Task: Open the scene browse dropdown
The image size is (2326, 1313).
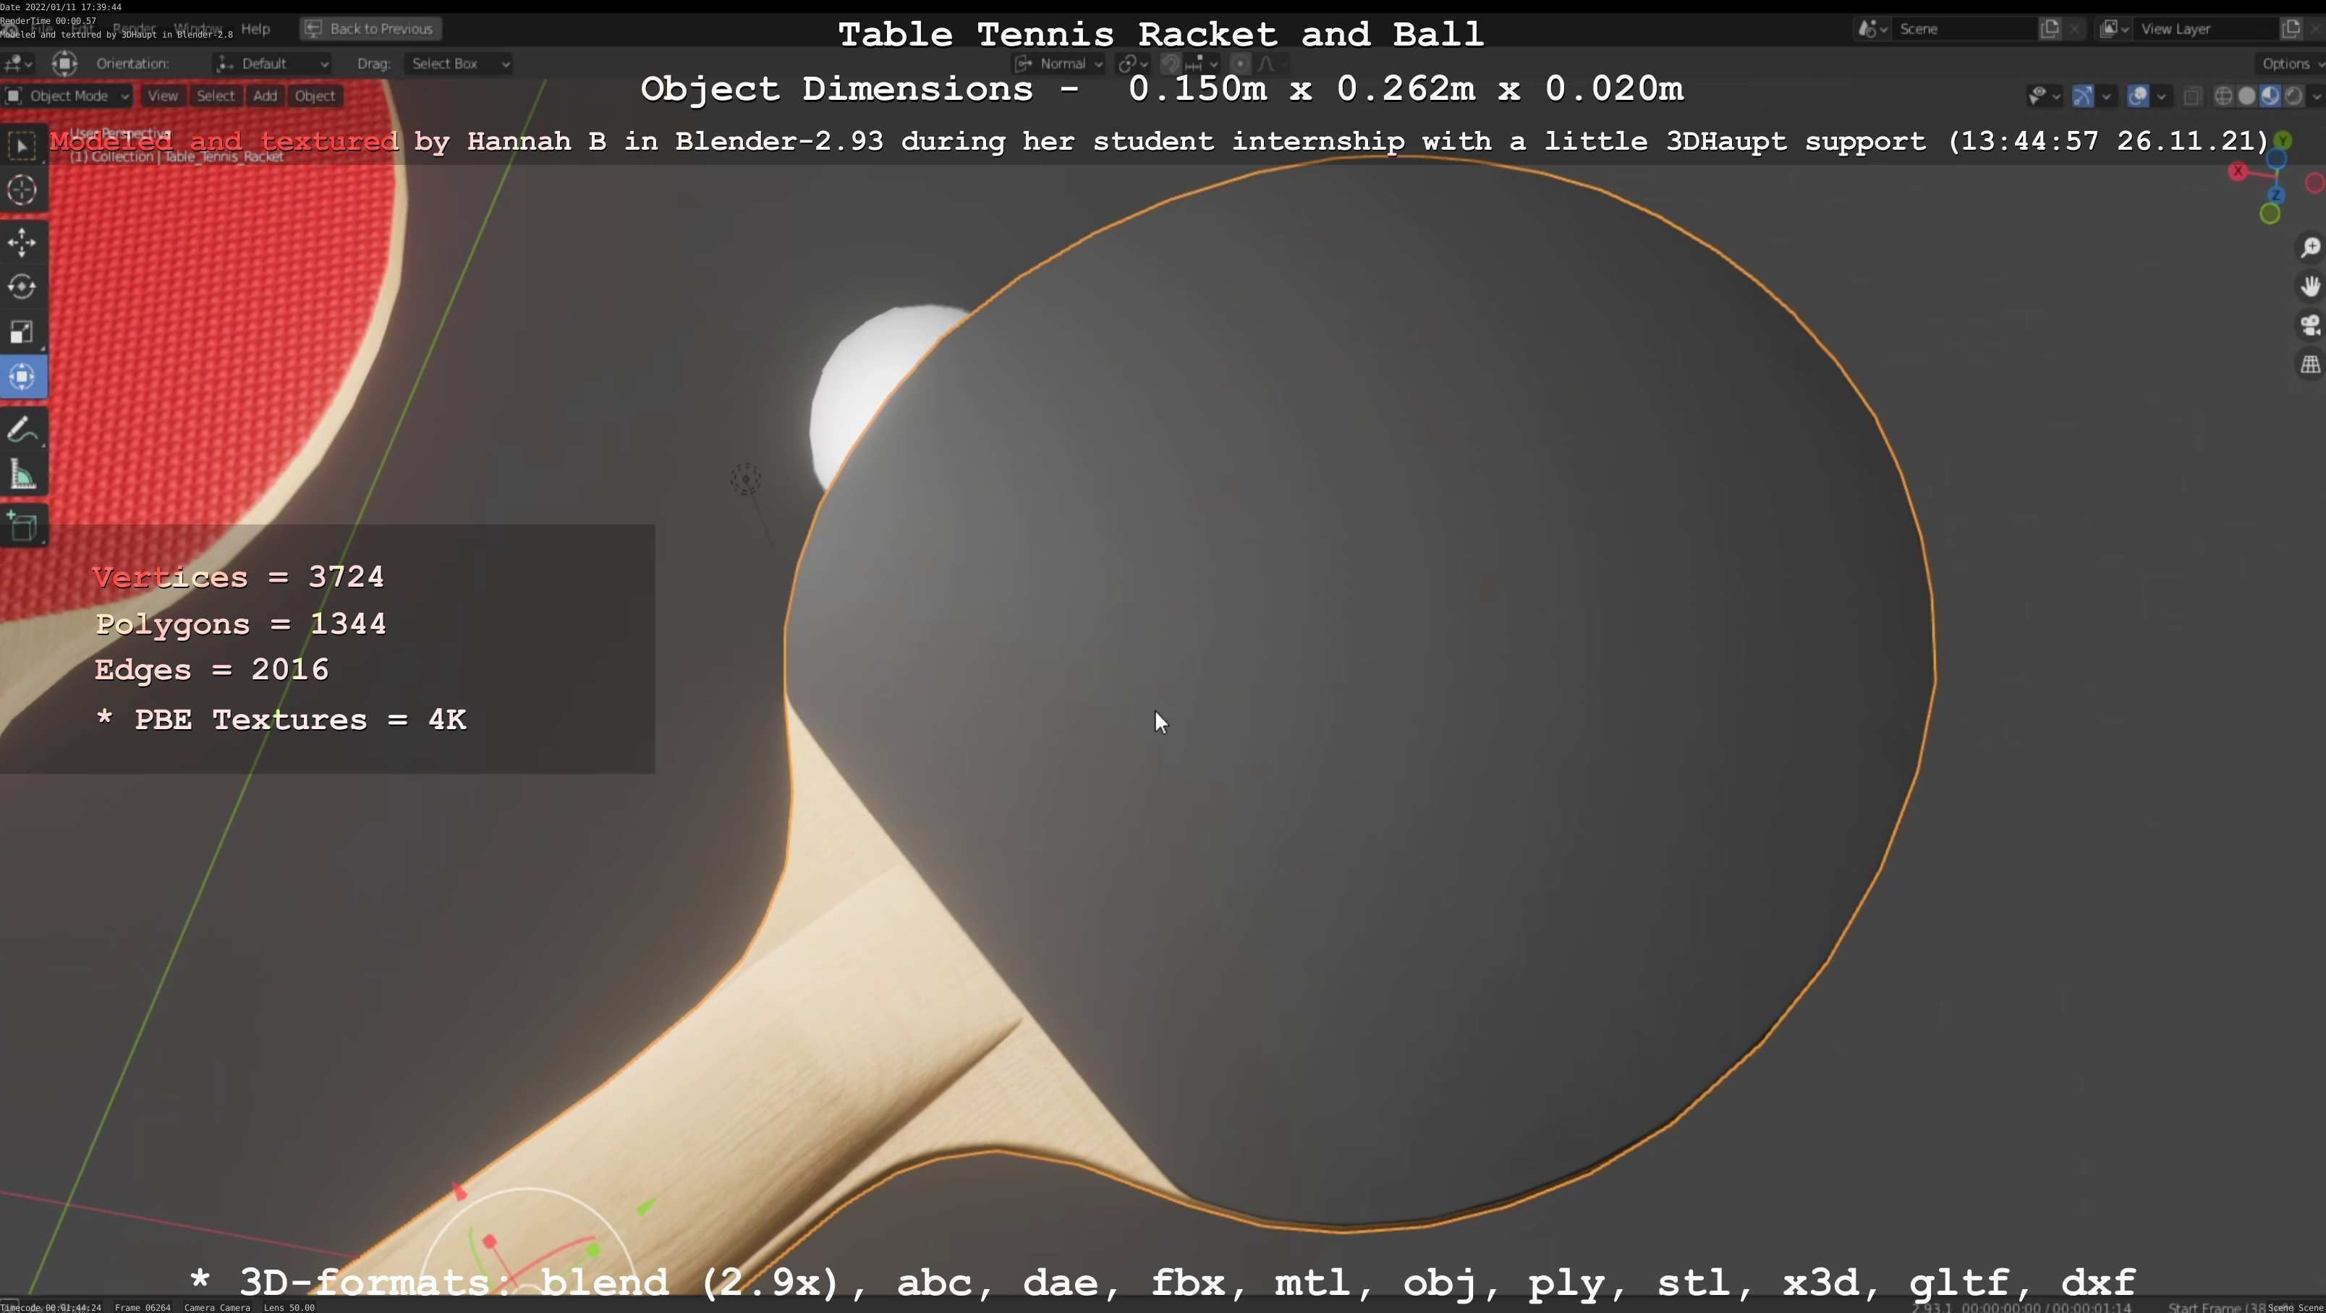Action: (x=1872, y=29)
